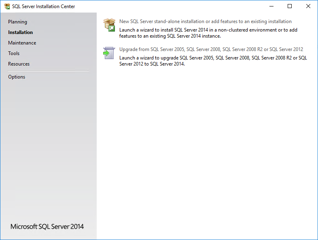Maximize the Installation Center window
This screenshot has height=240, width=318.
pyautogui.click(x=290, y=6)
